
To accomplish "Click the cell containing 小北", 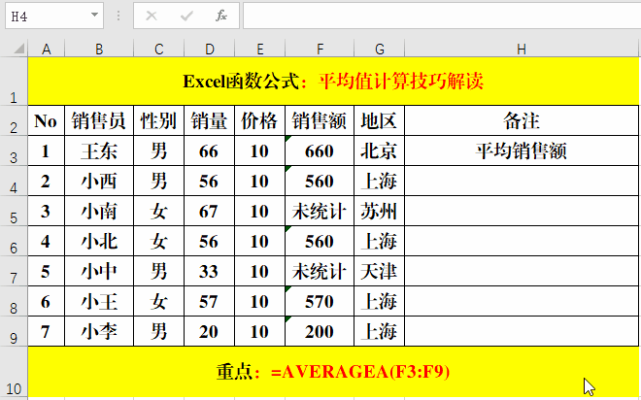I will 99,241.
